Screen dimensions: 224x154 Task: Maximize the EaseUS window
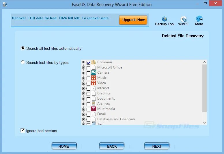[205, 3]
